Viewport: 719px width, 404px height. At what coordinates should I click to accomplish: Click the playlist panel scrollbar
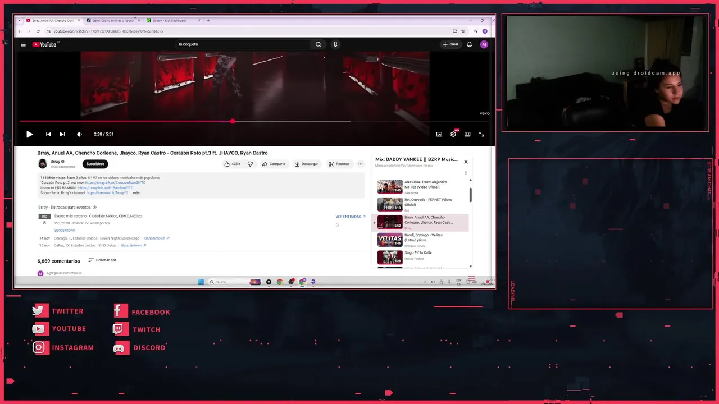click(x=471, y=195)
